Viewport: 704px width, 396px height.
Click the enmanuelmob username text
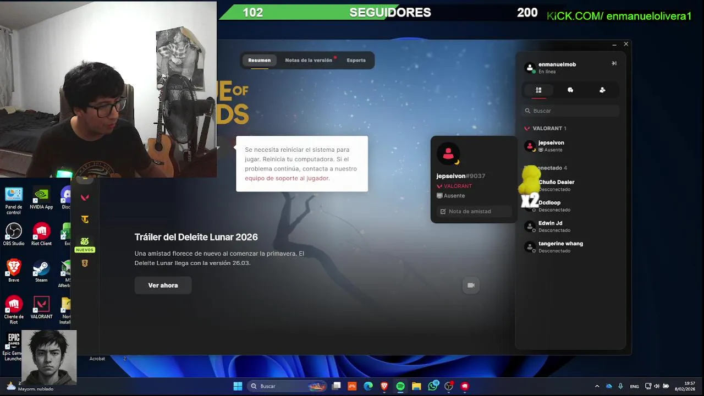(557, 64)
